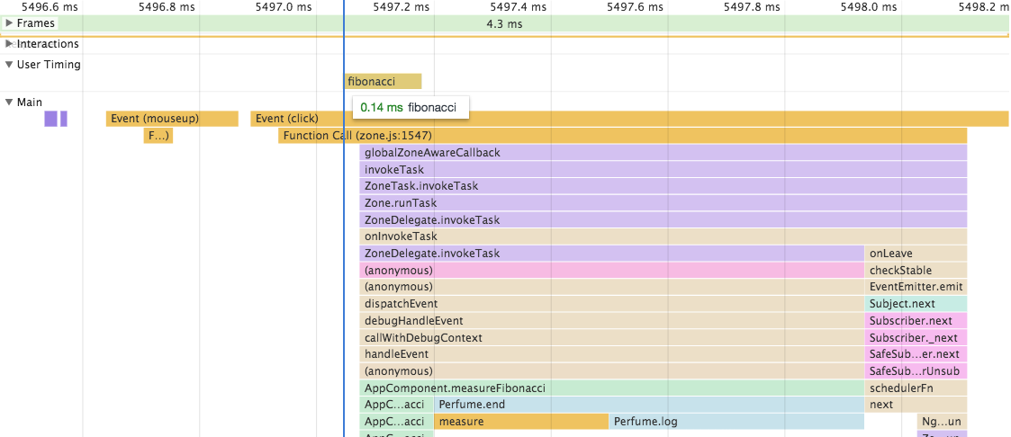Select the orange measure bar
The image size is (1011, 437).
tap(521, 422)
